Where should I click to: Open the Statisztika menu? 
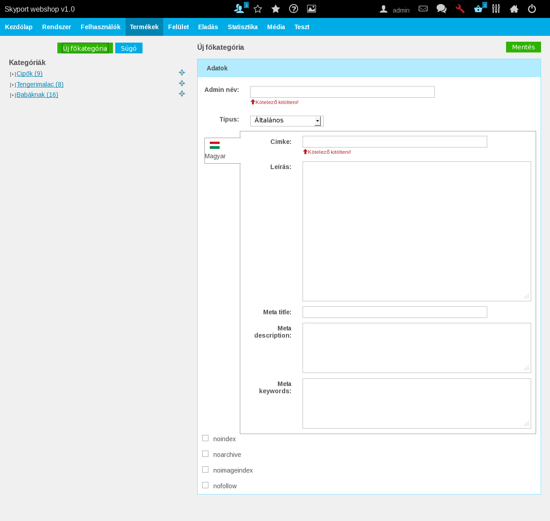243,27
